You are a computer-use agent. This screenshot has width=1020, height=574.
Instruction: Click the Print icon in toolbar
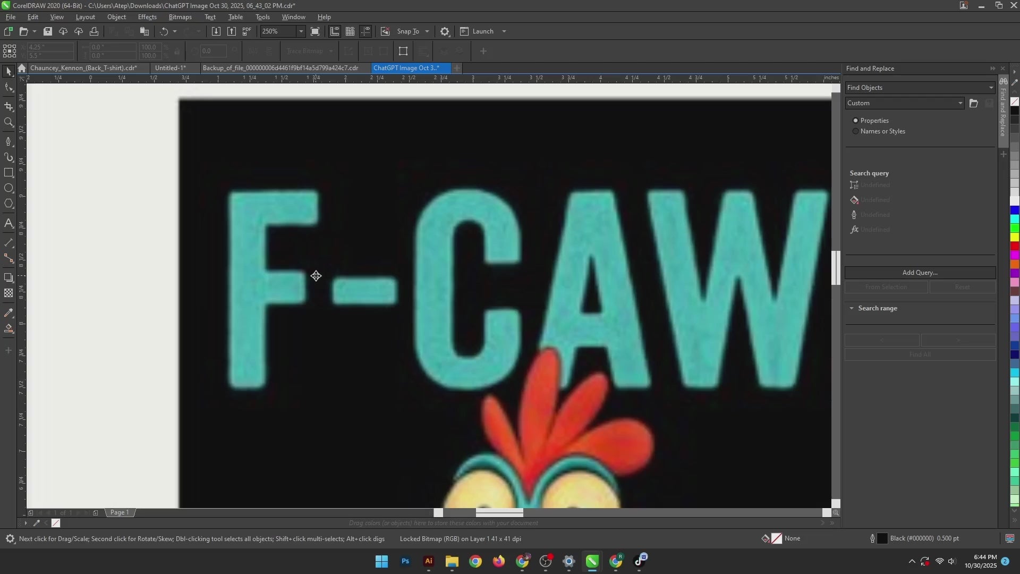pyautogui.click(x=94, y=31)
